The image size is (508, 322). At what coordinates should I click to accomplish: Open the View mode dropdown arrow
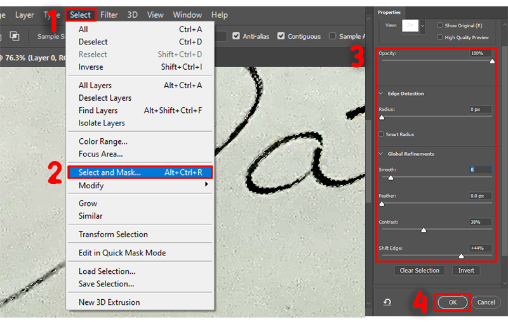422,27
